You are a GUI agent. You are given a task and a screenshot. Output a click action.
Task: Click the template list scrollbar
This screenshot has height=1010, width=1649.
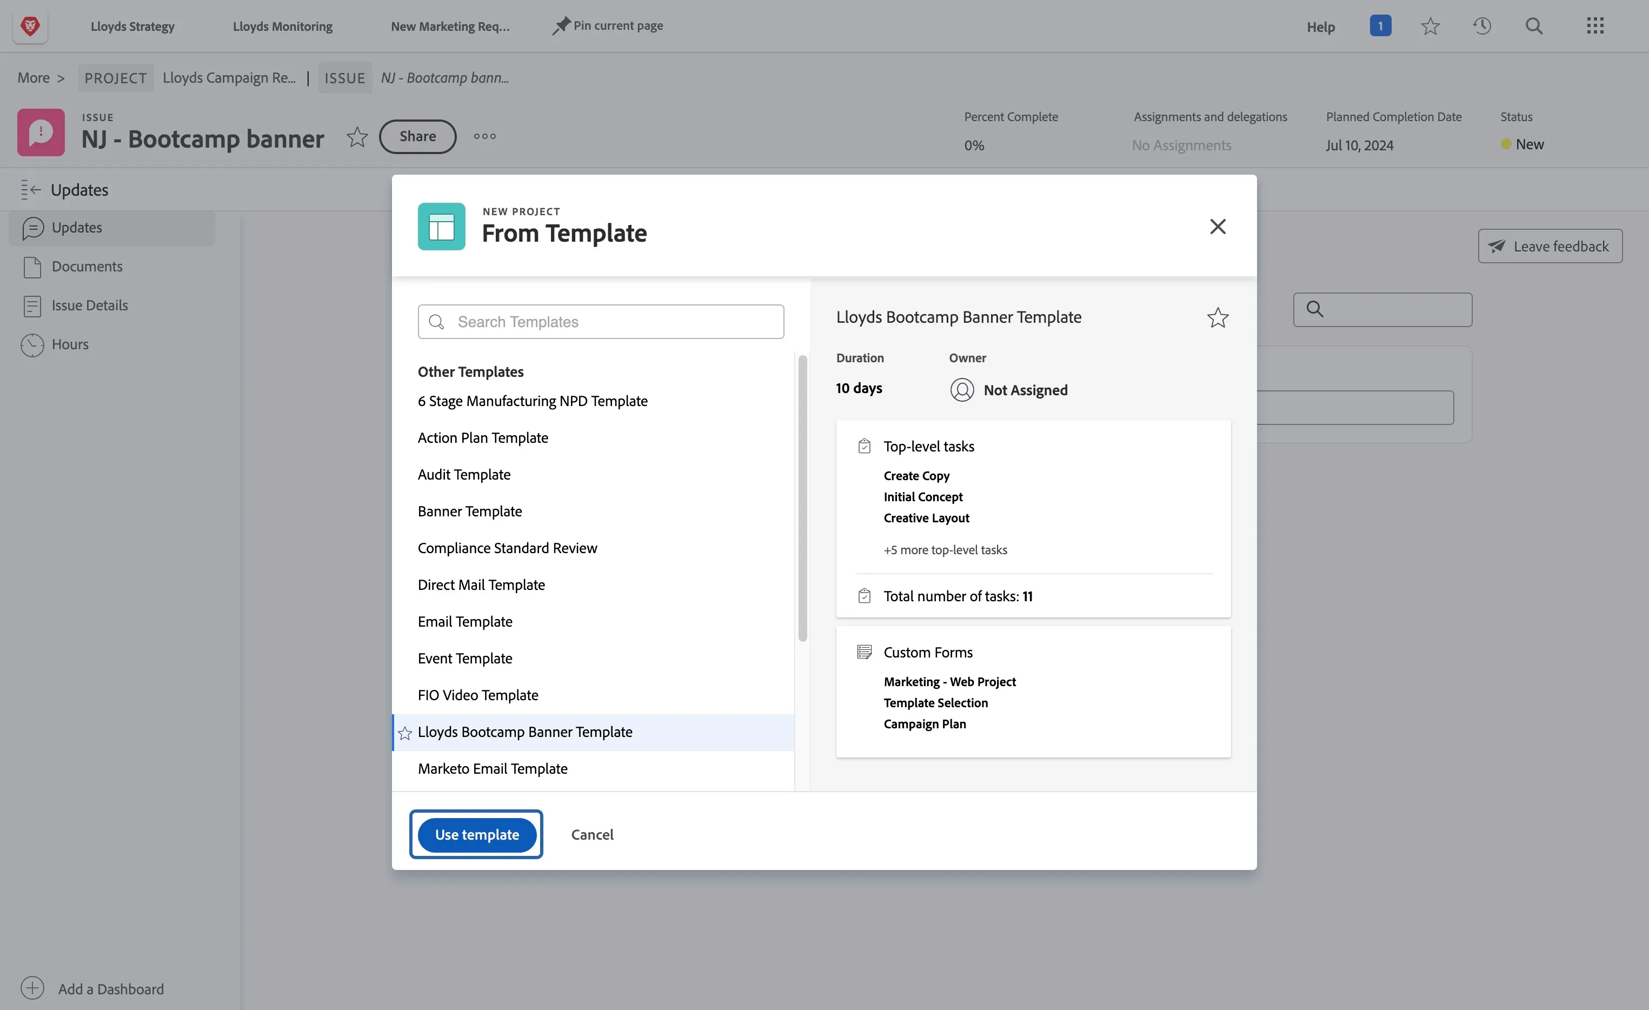[802, 498]
